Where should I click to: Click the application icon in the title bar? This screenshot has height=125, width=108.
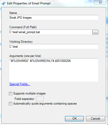click(4, 3)
